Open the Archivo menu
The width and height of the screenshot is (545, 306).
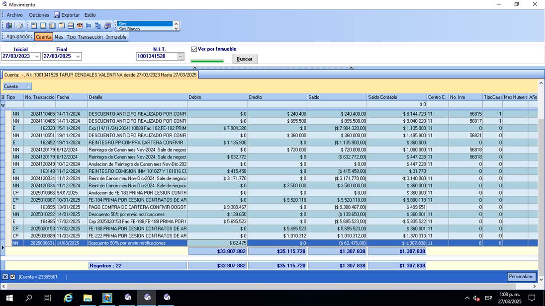(14, 15)
